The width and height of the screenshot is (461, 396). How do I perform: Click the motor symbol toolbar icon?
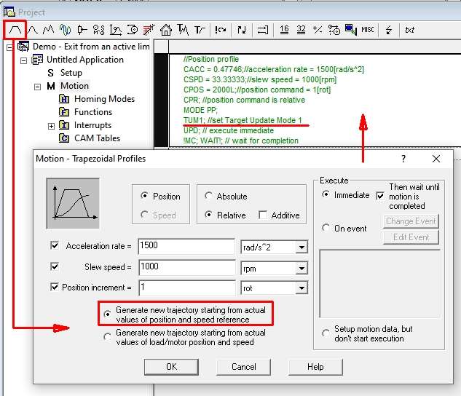133,30
